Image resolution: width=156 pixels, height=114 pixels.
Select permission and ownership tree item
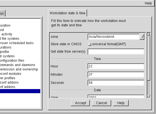point(19,69)
